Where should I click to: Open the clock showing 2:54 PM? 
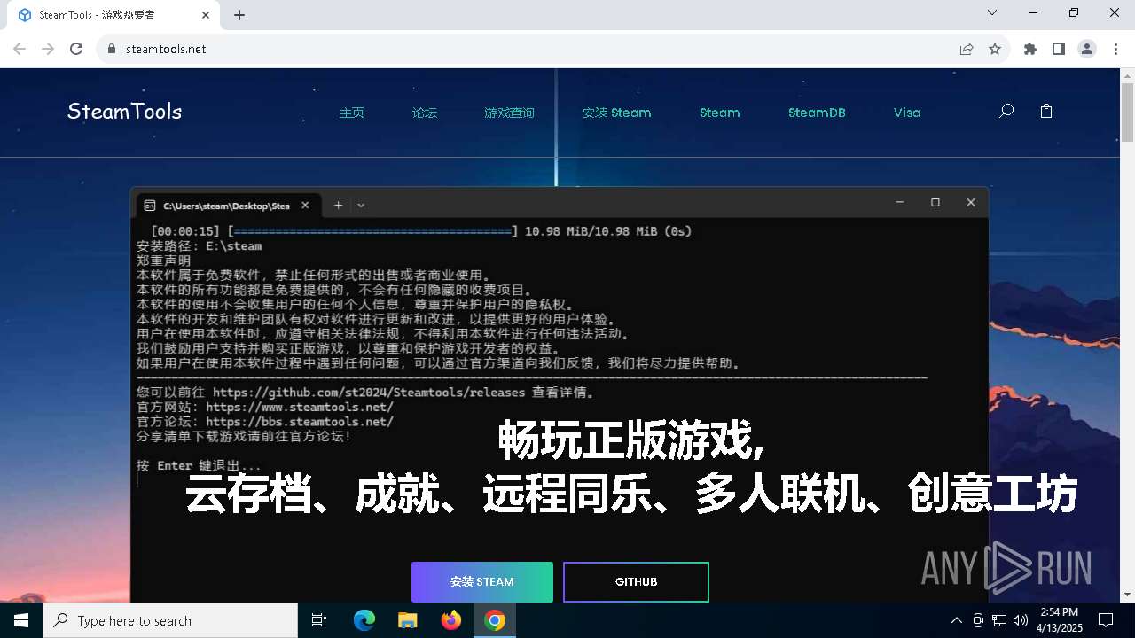[x=1061, y=620]
